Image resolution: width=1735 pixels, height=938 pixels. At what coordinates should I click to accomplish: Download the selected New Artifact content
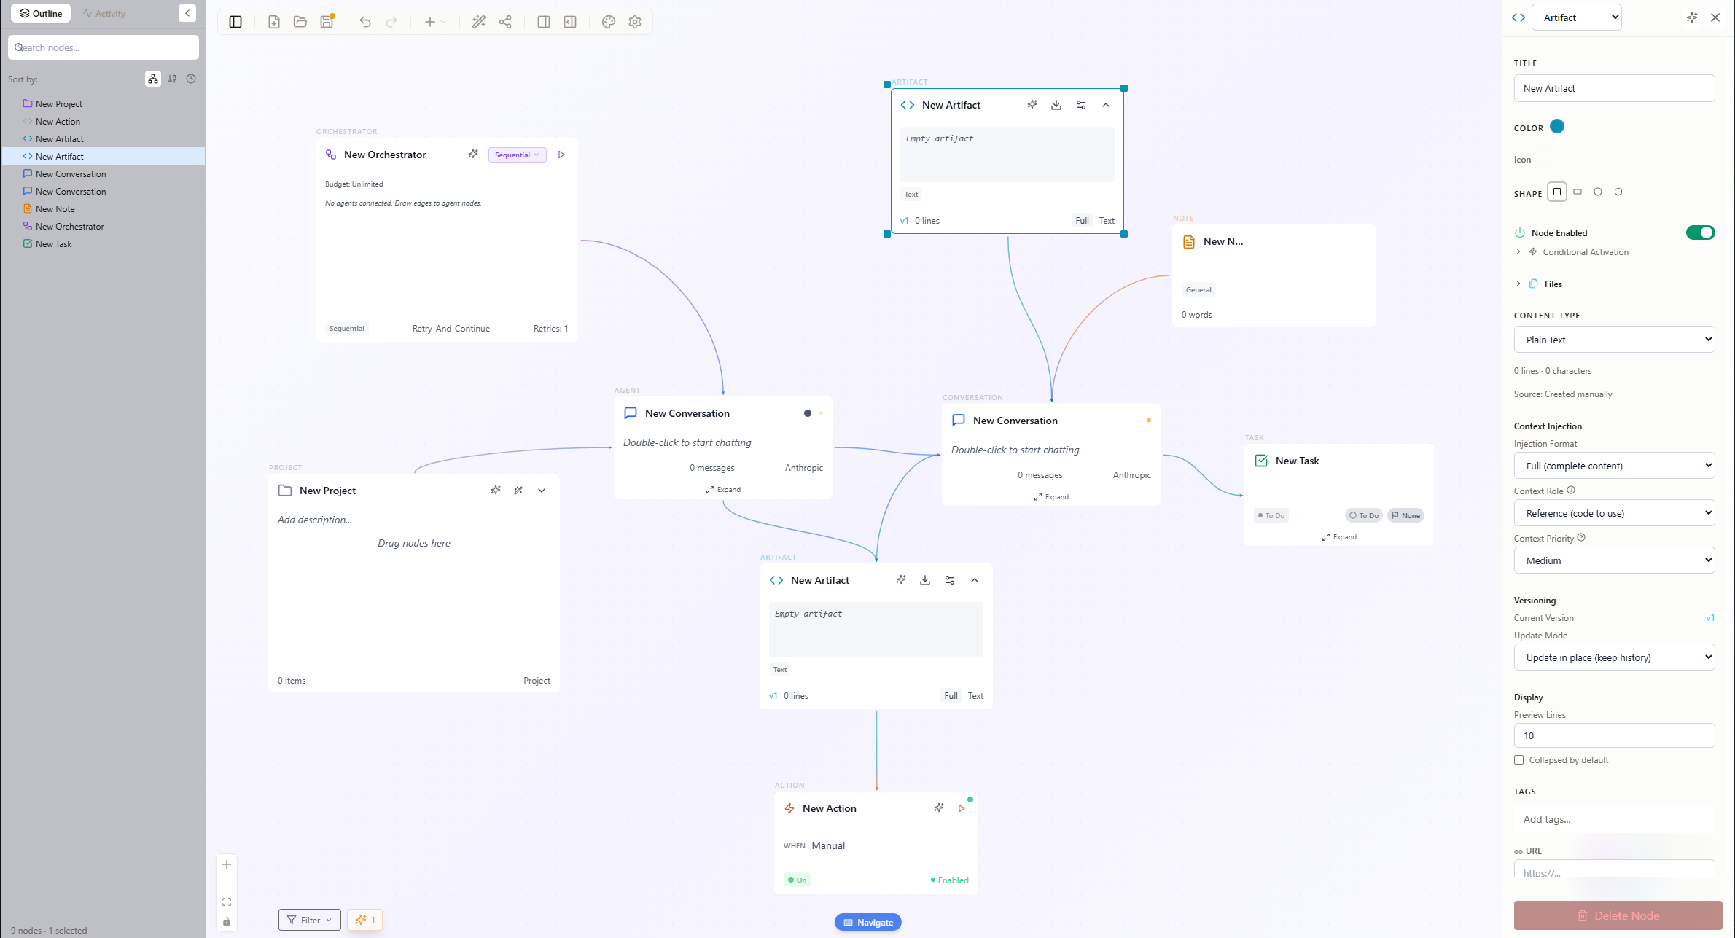pyautogui.click(x=1056, y=105)
